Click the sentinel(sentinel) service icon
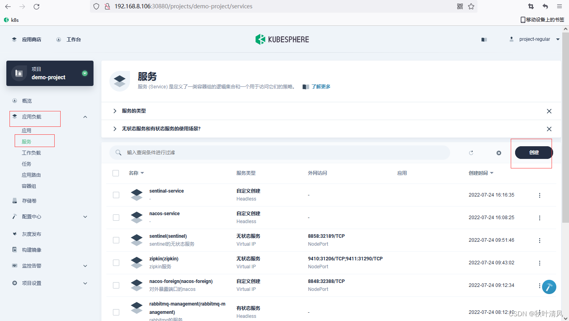 [137, 240]
